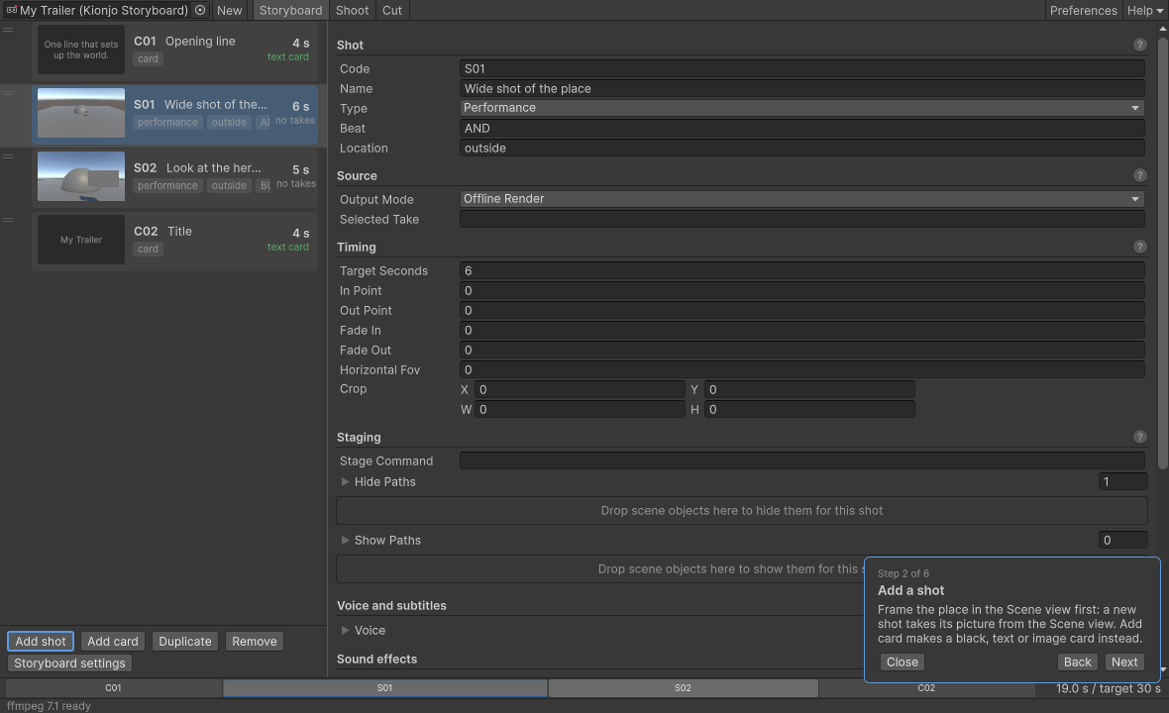Image resolution: width=1169 pixels, height=713 pixels.
Task: Grab the drag handle of the S02 row
Action: click(8, 156)
